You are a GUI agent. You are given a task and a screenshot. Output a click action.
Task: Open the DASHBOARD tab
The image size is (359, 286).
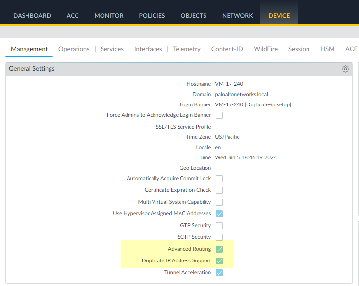coord(32,15)
